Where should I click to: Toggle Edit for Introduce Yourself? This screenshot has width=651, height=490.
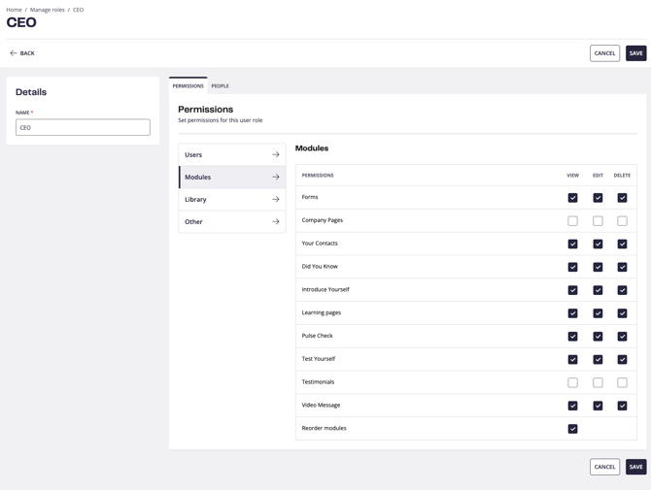(598, 290)
